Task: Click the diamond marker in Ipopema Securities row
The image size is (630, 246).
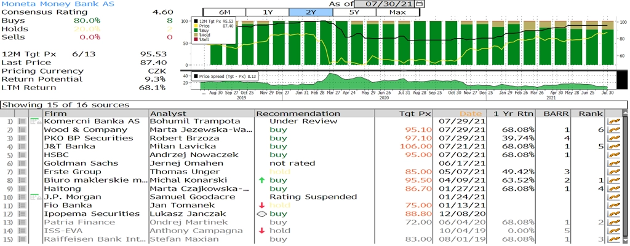Action: click(x=261, y=214)
